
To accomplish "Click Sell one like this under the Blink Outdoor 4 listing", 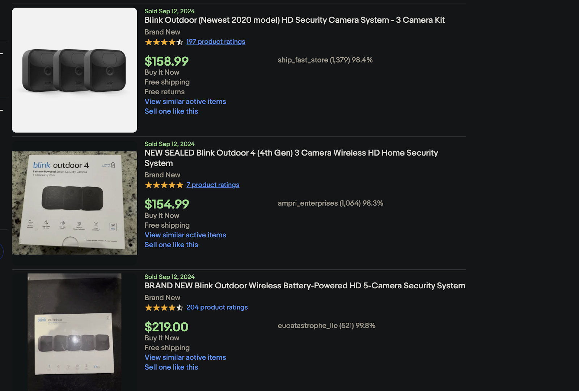I will (171, 245).
